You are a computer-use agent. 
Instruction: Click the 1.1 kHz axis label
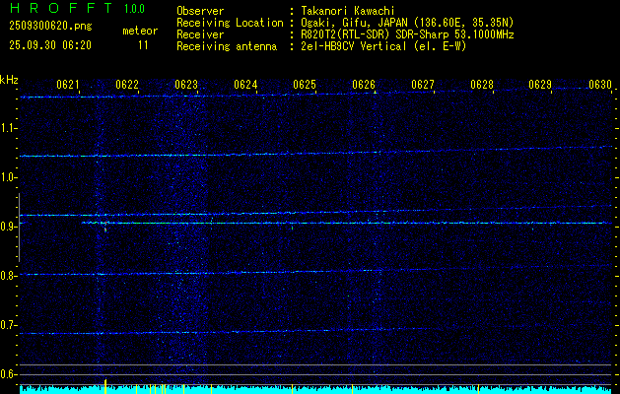tap(9, 128)
